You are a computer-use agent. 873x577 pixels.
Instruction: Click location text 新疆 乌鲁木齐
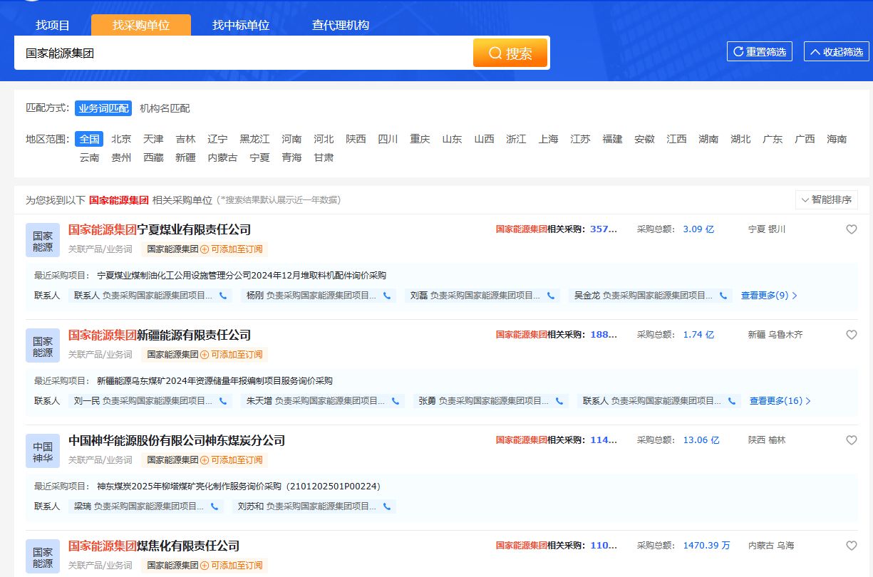[775, 335]
